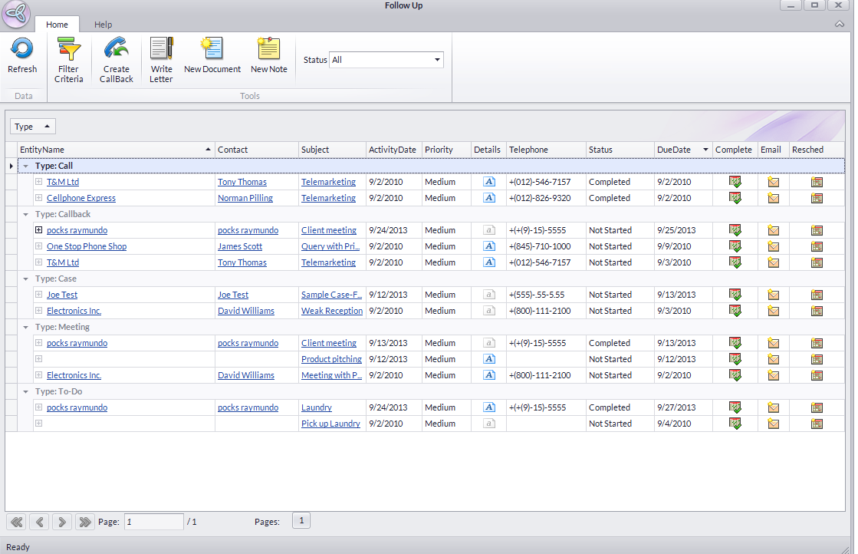The width and height of the screenshot is (858, 554).
Task: Click Resched icon for Joe Test row
Action: coord(817,295)
